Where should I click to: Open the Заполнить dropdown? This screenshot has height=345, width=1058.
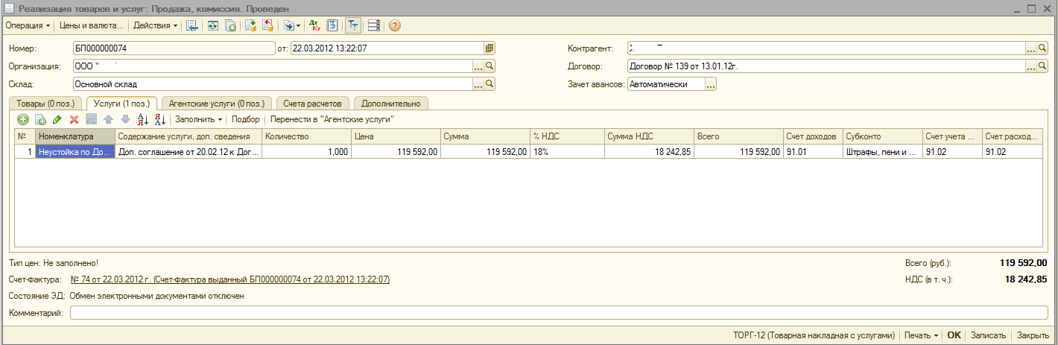(198, 119)
